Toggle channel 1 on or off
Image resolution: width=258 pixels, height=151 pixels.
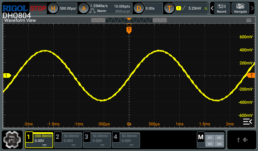click(x=29, y=137)
